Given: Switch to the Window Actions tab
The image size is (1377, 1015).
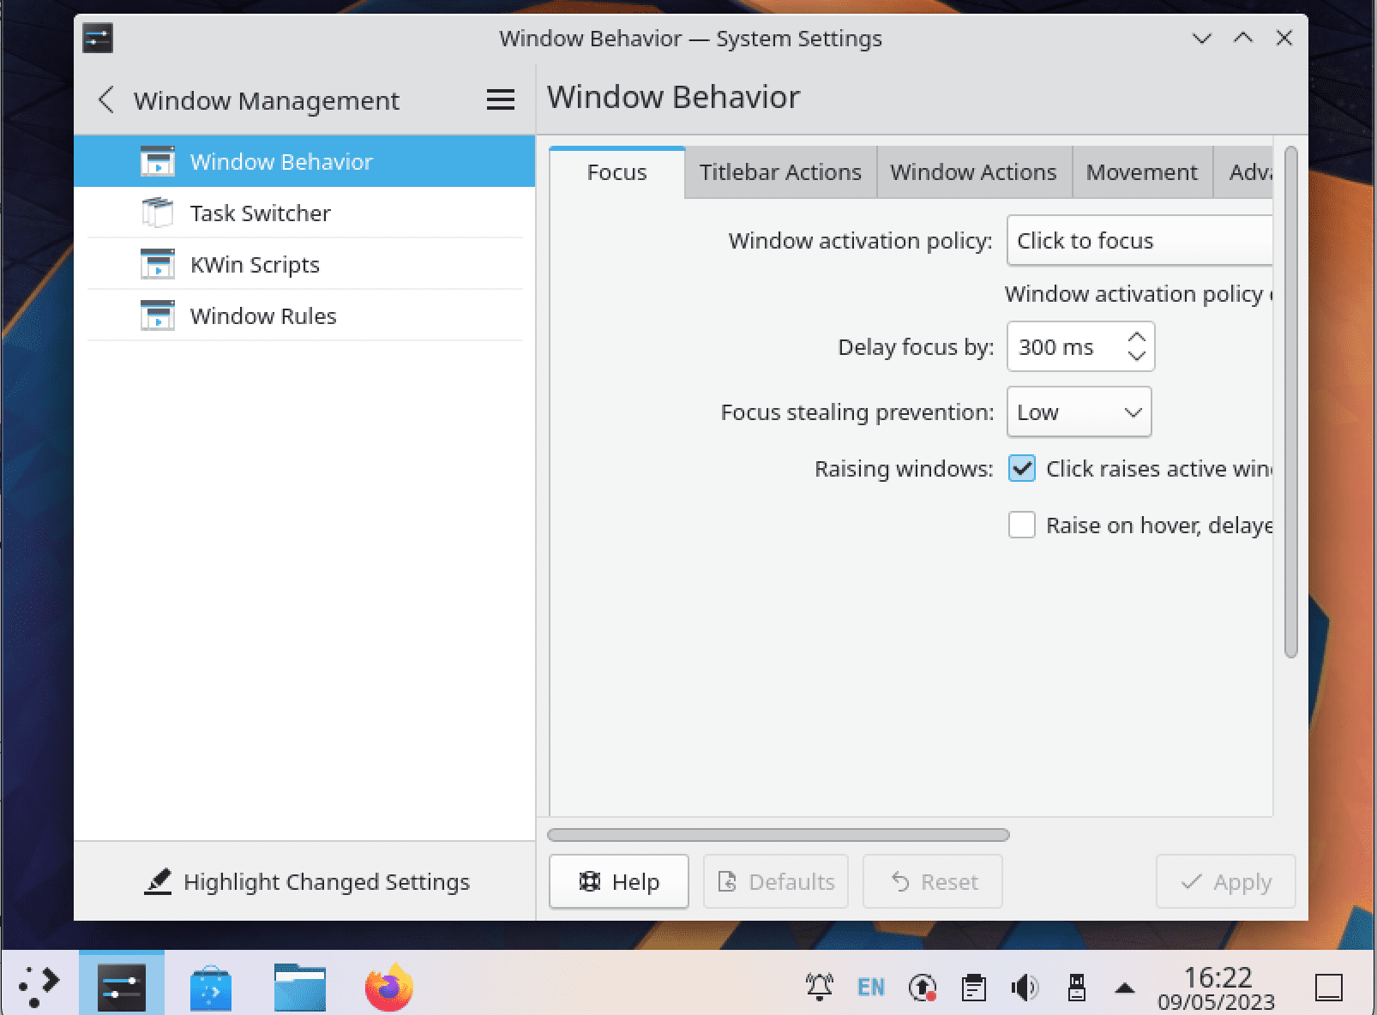Looking at the screenshot, I should [x=973, y=172].
